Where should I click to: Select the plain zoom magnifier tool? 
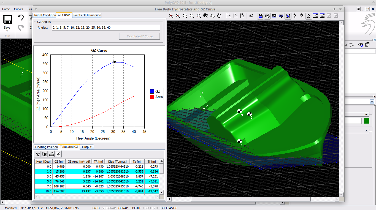(192, 16)
